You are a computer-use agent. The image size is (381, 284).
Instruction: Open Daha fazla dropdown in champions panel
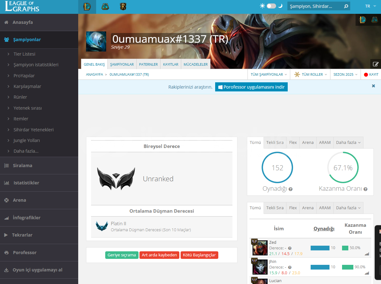point(348,208)
